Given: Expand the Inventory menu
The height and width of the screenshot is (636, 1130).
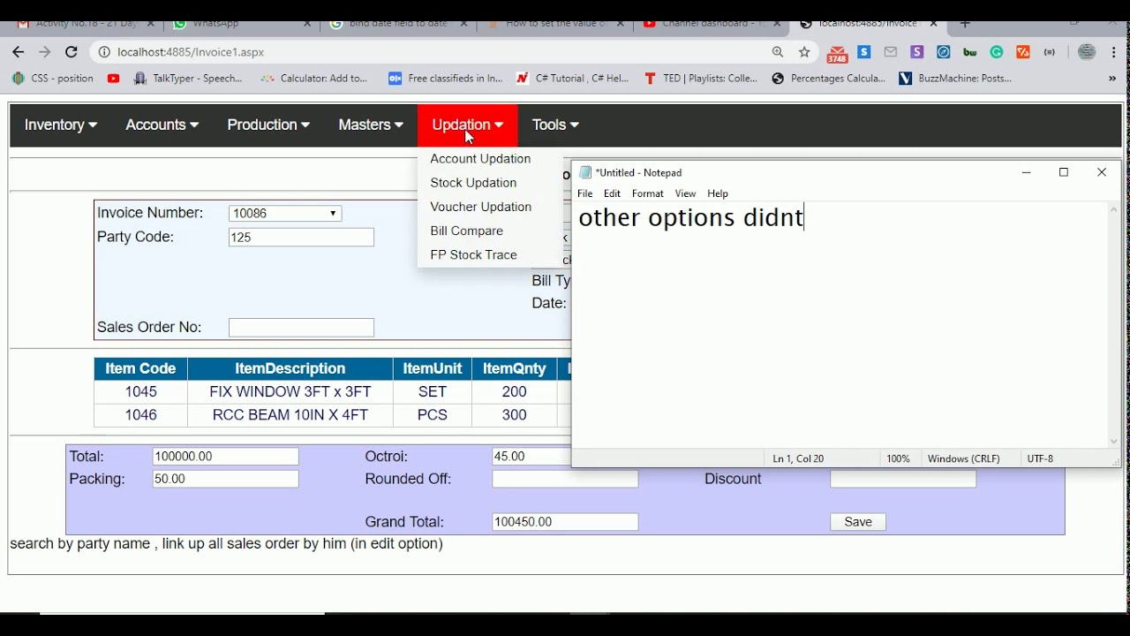Looking at the screenshot, I should point(61,125).
